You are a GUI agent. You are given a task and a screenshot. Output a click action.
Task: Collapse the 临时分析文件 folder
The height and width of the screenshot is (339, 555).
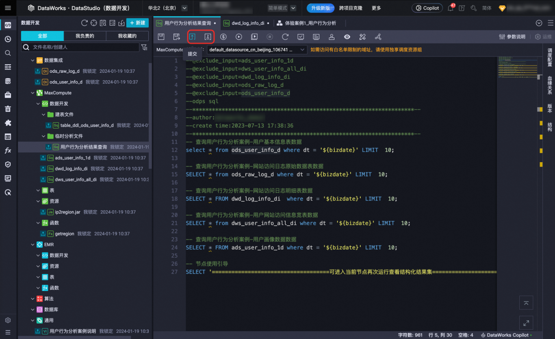pyautogui.click(x=44, y=136)
